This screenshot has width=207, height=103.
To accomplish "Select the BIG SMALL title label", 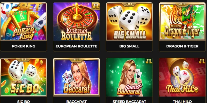I will pos(129,46).
